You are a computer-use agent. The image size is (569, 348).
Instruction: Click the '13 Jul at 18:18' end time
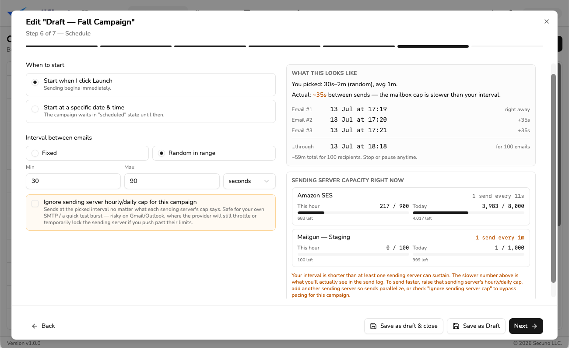pyautogui.click(x=358, y=147)
